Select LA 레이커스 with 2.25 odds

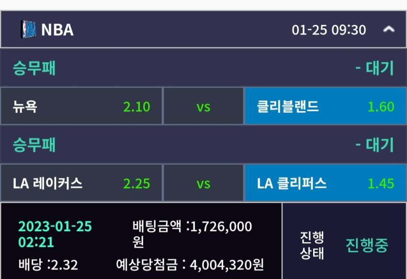pyautogui.click(x=81, y=183)
